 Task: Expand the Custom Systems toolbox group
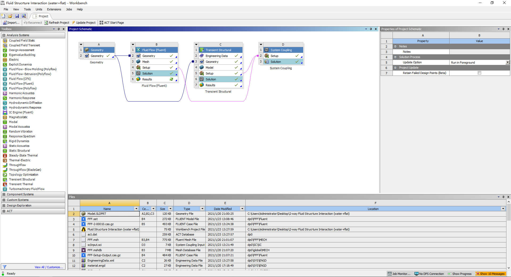point(4,200)
